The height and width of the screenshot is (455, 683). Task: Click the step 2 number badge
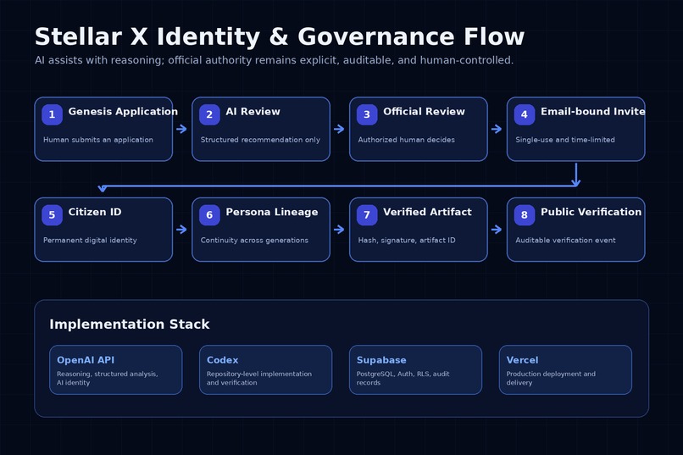(x=209, y=114)
